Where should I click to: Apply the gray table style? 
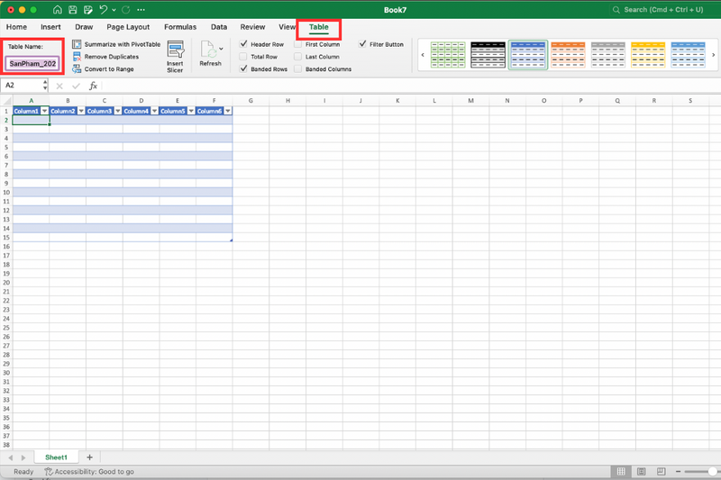tap(607, 55)
